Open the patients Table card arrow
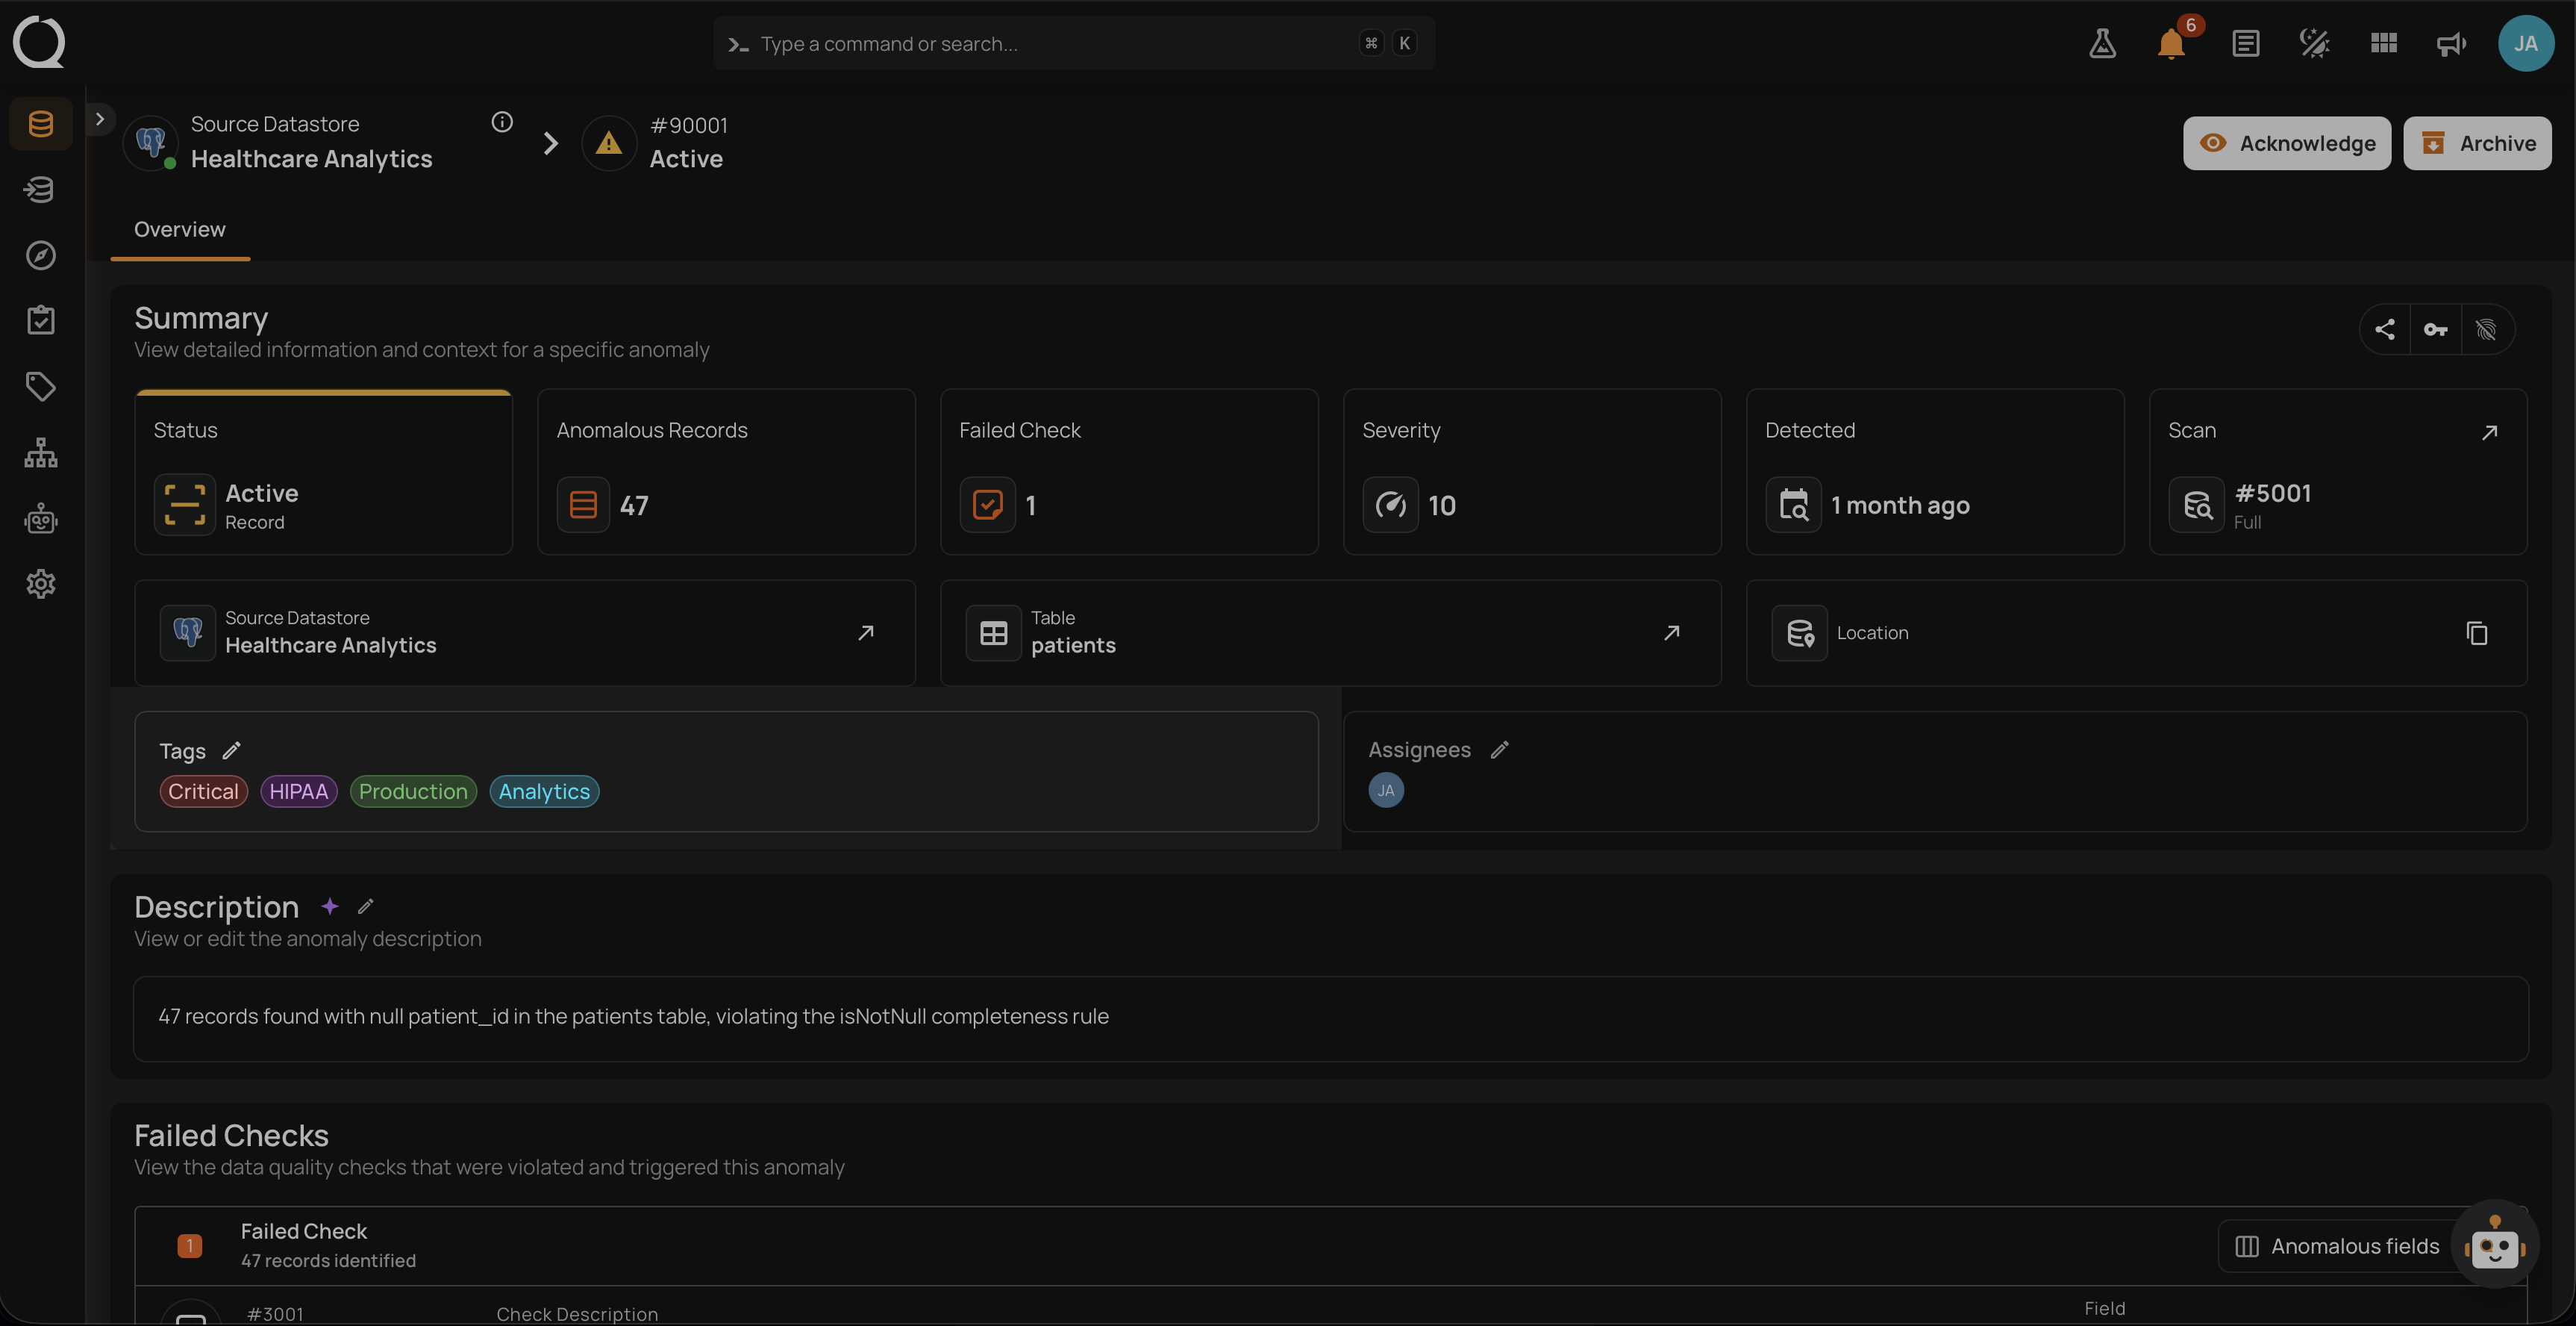The image size is (2576, 1326). [1671, 632]
